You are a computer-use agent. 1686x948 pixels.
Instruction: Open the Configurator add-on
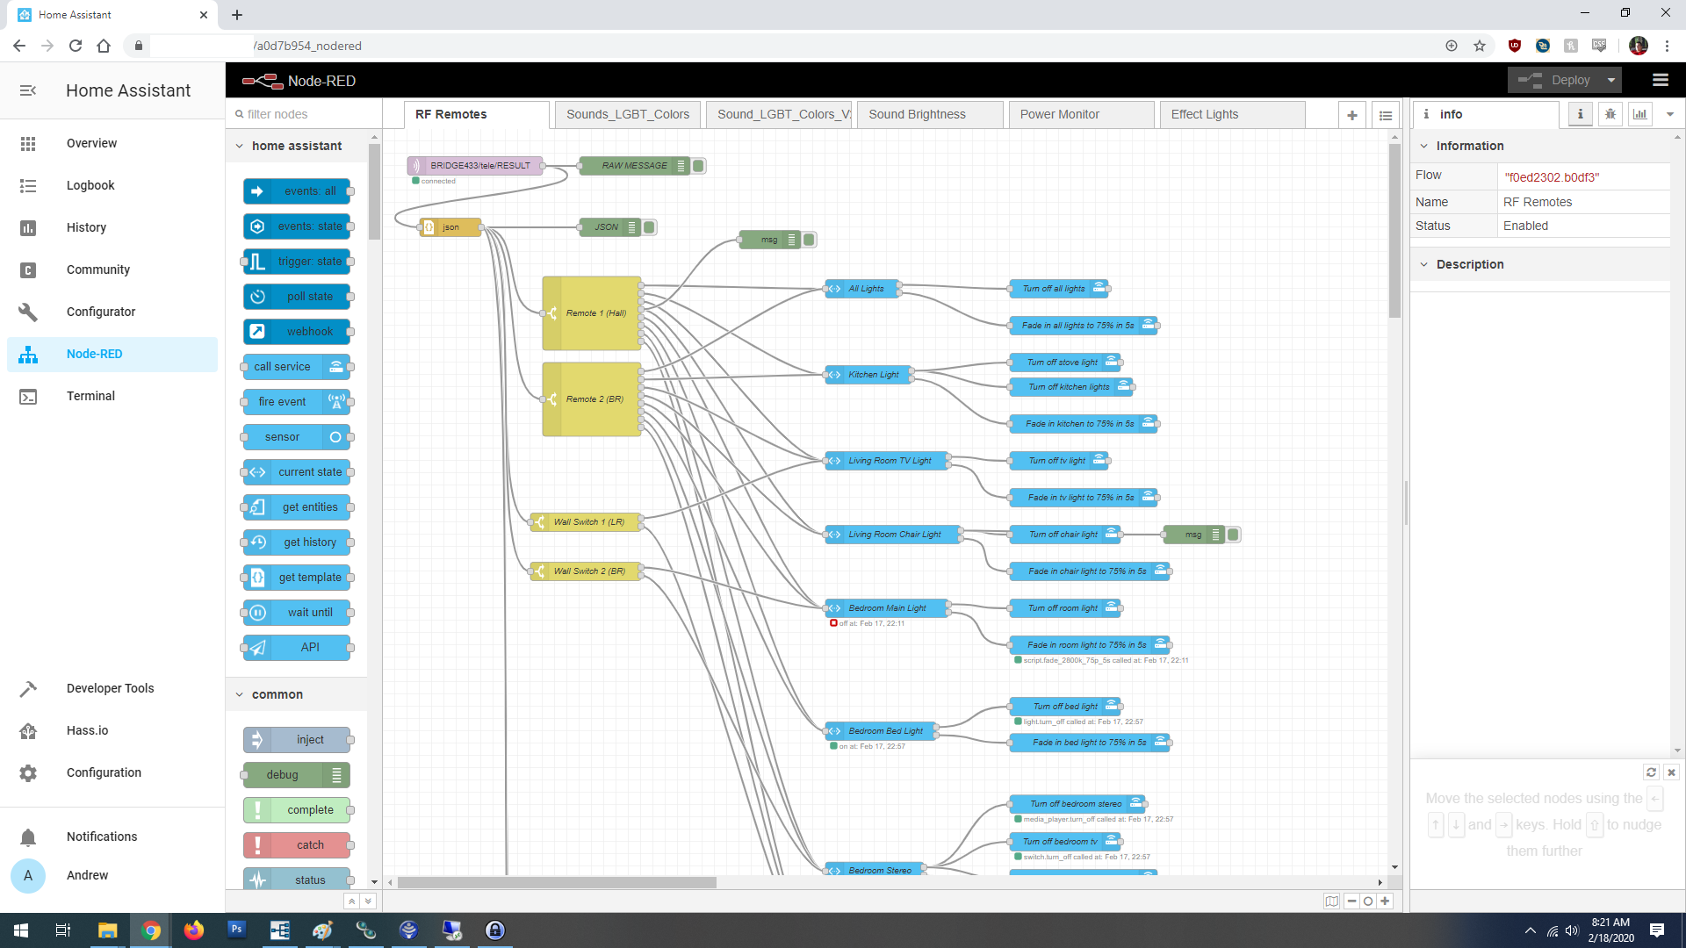pyautogui.click(x=112, y=312)
